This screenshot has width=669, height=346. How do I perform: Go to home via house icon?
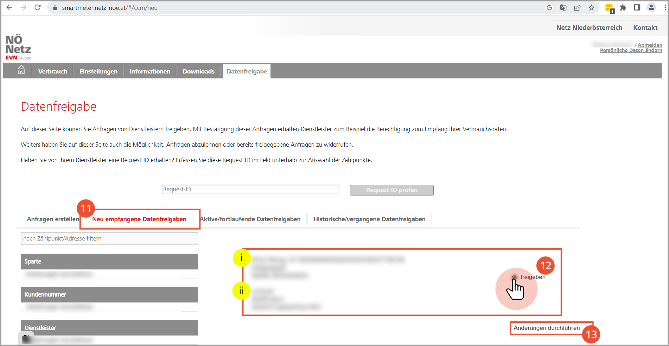click(21, 69)
